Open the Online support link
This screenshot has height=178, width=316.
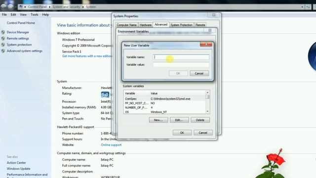[111, 145]
